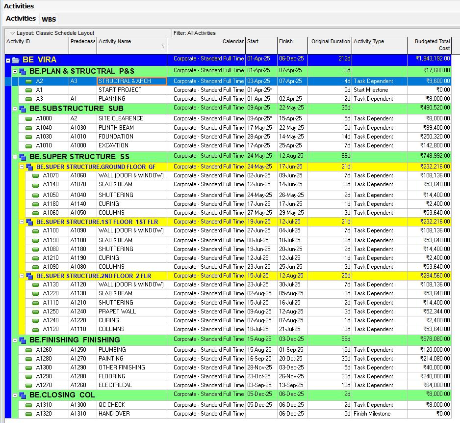Click the activity icon for A1250

[35, 312]
